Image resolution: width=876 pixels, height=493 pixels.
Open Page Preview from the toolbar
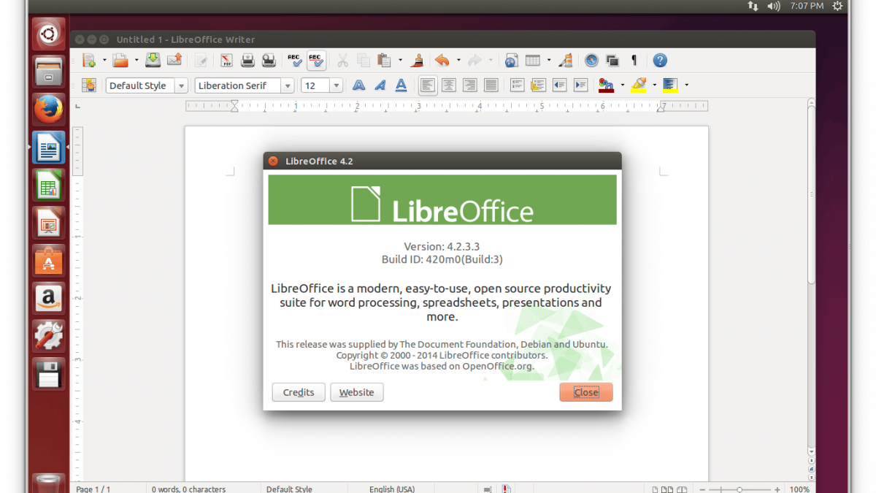269,61
